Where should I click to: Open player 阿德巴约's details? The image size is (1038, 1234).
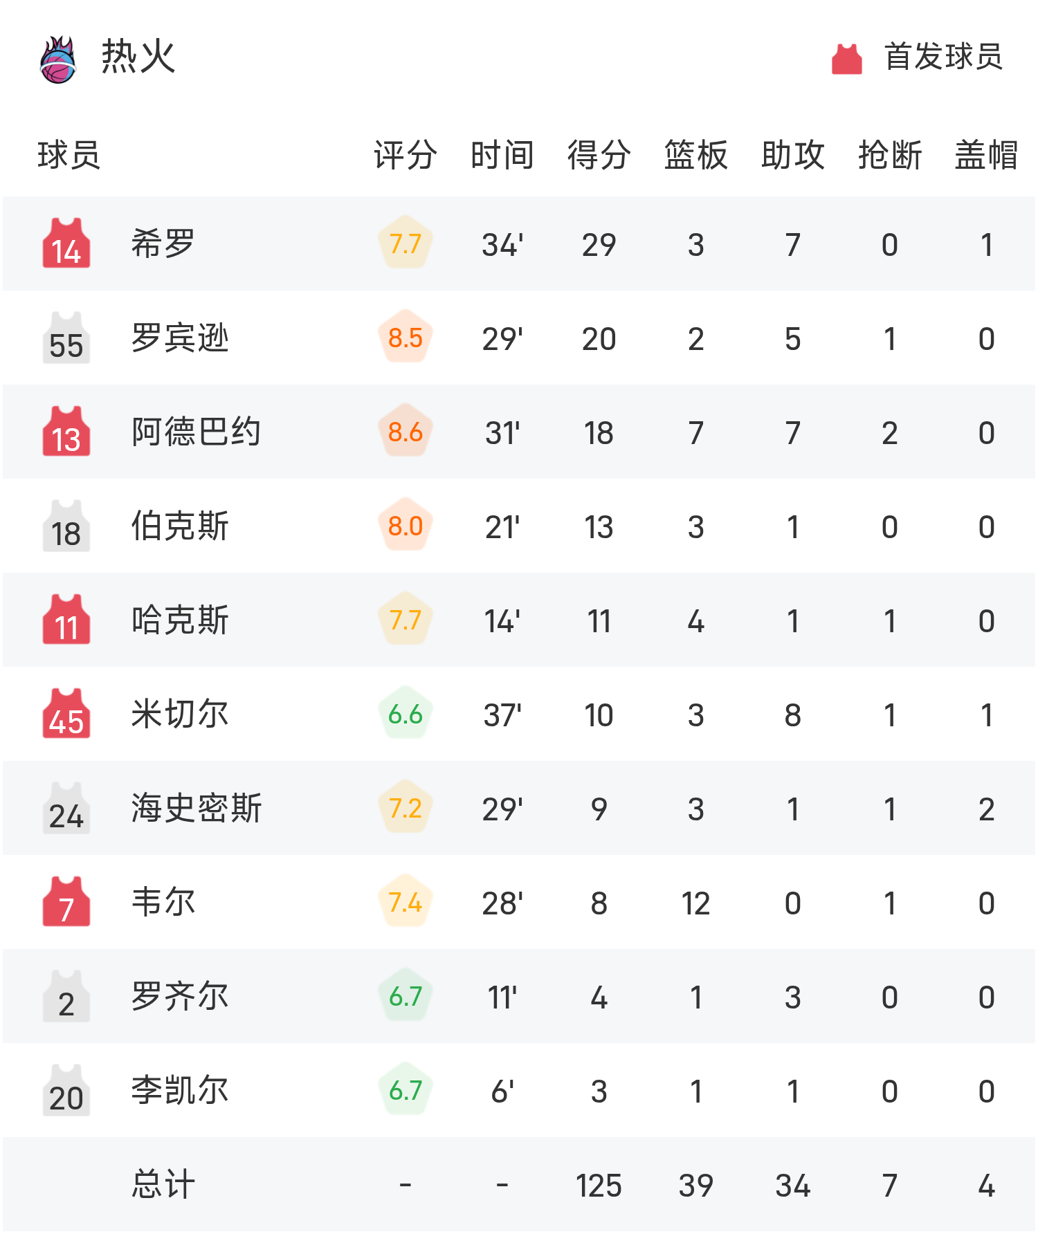pyautogui.click(x=196, y=432)
